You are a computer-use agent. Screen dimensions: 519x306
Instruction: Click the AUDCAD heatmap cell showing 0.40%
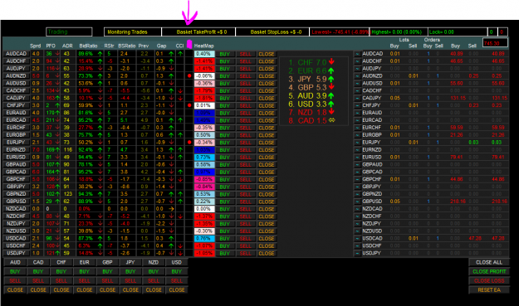tap(204, 54)
